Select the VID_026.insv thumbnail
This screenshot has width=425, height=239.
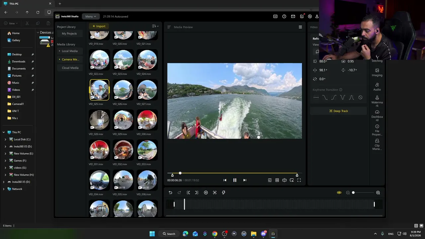[123, 90]
